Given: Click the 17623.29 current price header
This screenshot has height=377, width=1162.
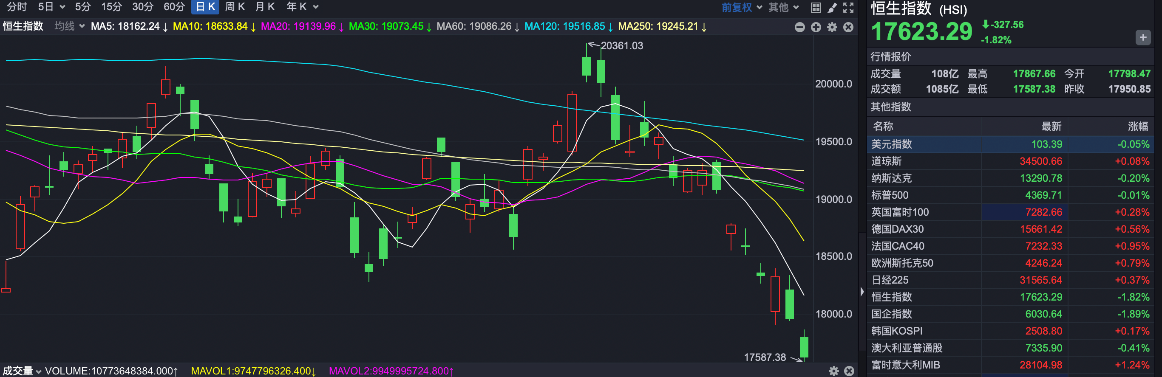Looking at the screenshot, I should tap(921, 31).
